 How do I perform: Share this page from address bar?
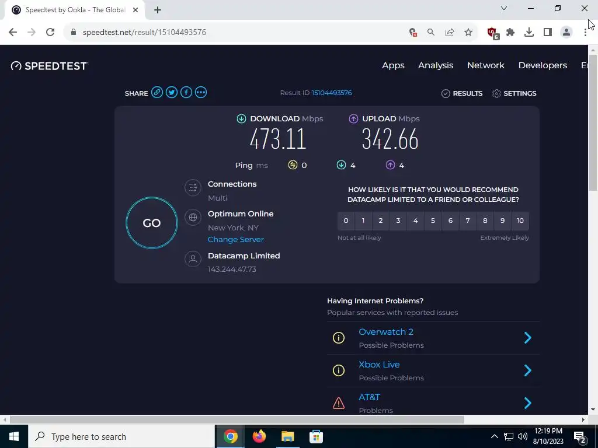[450, 33]
